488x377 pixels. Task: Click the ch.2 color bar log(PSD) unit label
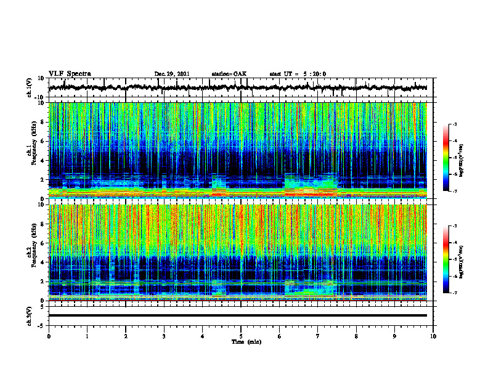tap(462, 262)
